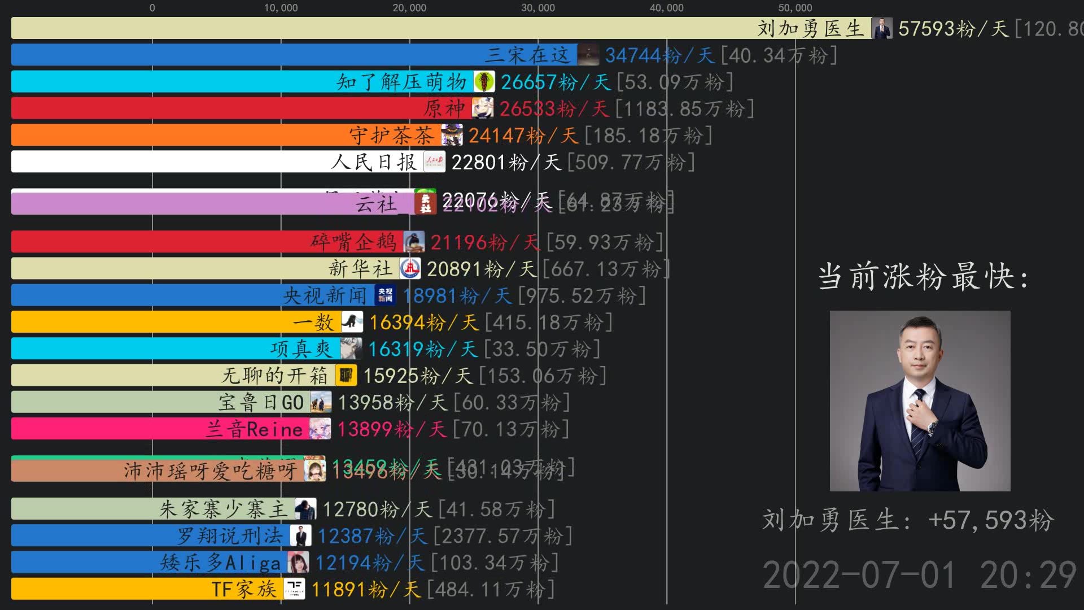Click the 21196粉/天 value
This screenshot has height=610, width=1084.
click(x=486, y=242)
